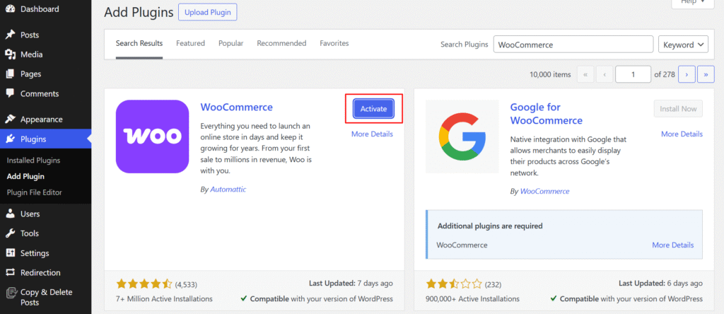724x314 pixels.
Task: Open More Details beside Install Now button
Action: [682, 134]
